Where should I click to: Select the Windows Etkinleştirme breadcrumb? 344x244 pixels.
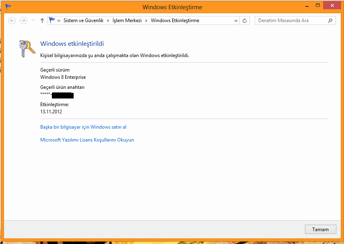(175, 21)
